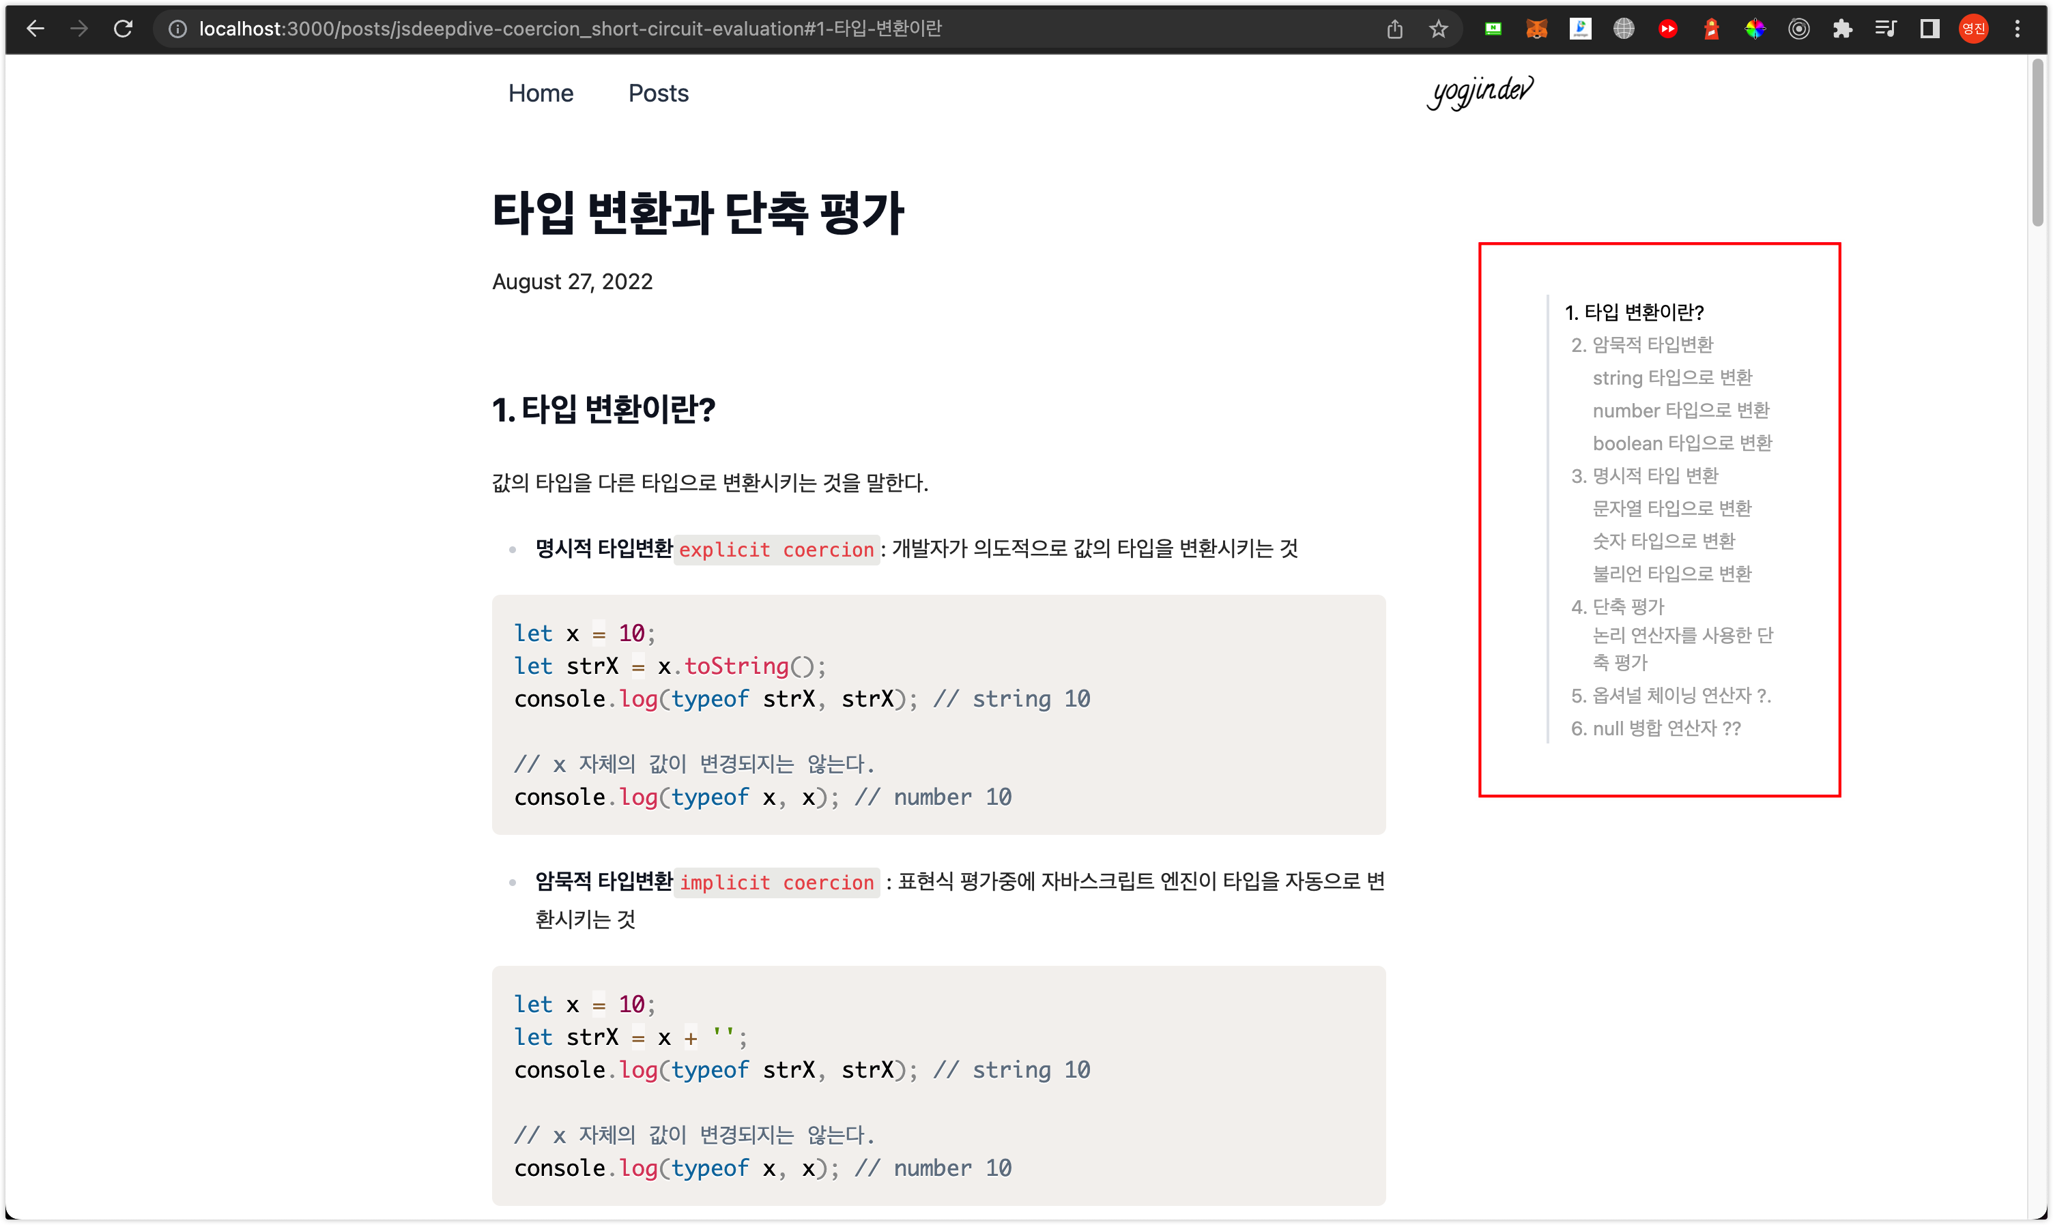Go back with the browser back arrow
Screen dimensions: 2053x1225
(35, 29)
